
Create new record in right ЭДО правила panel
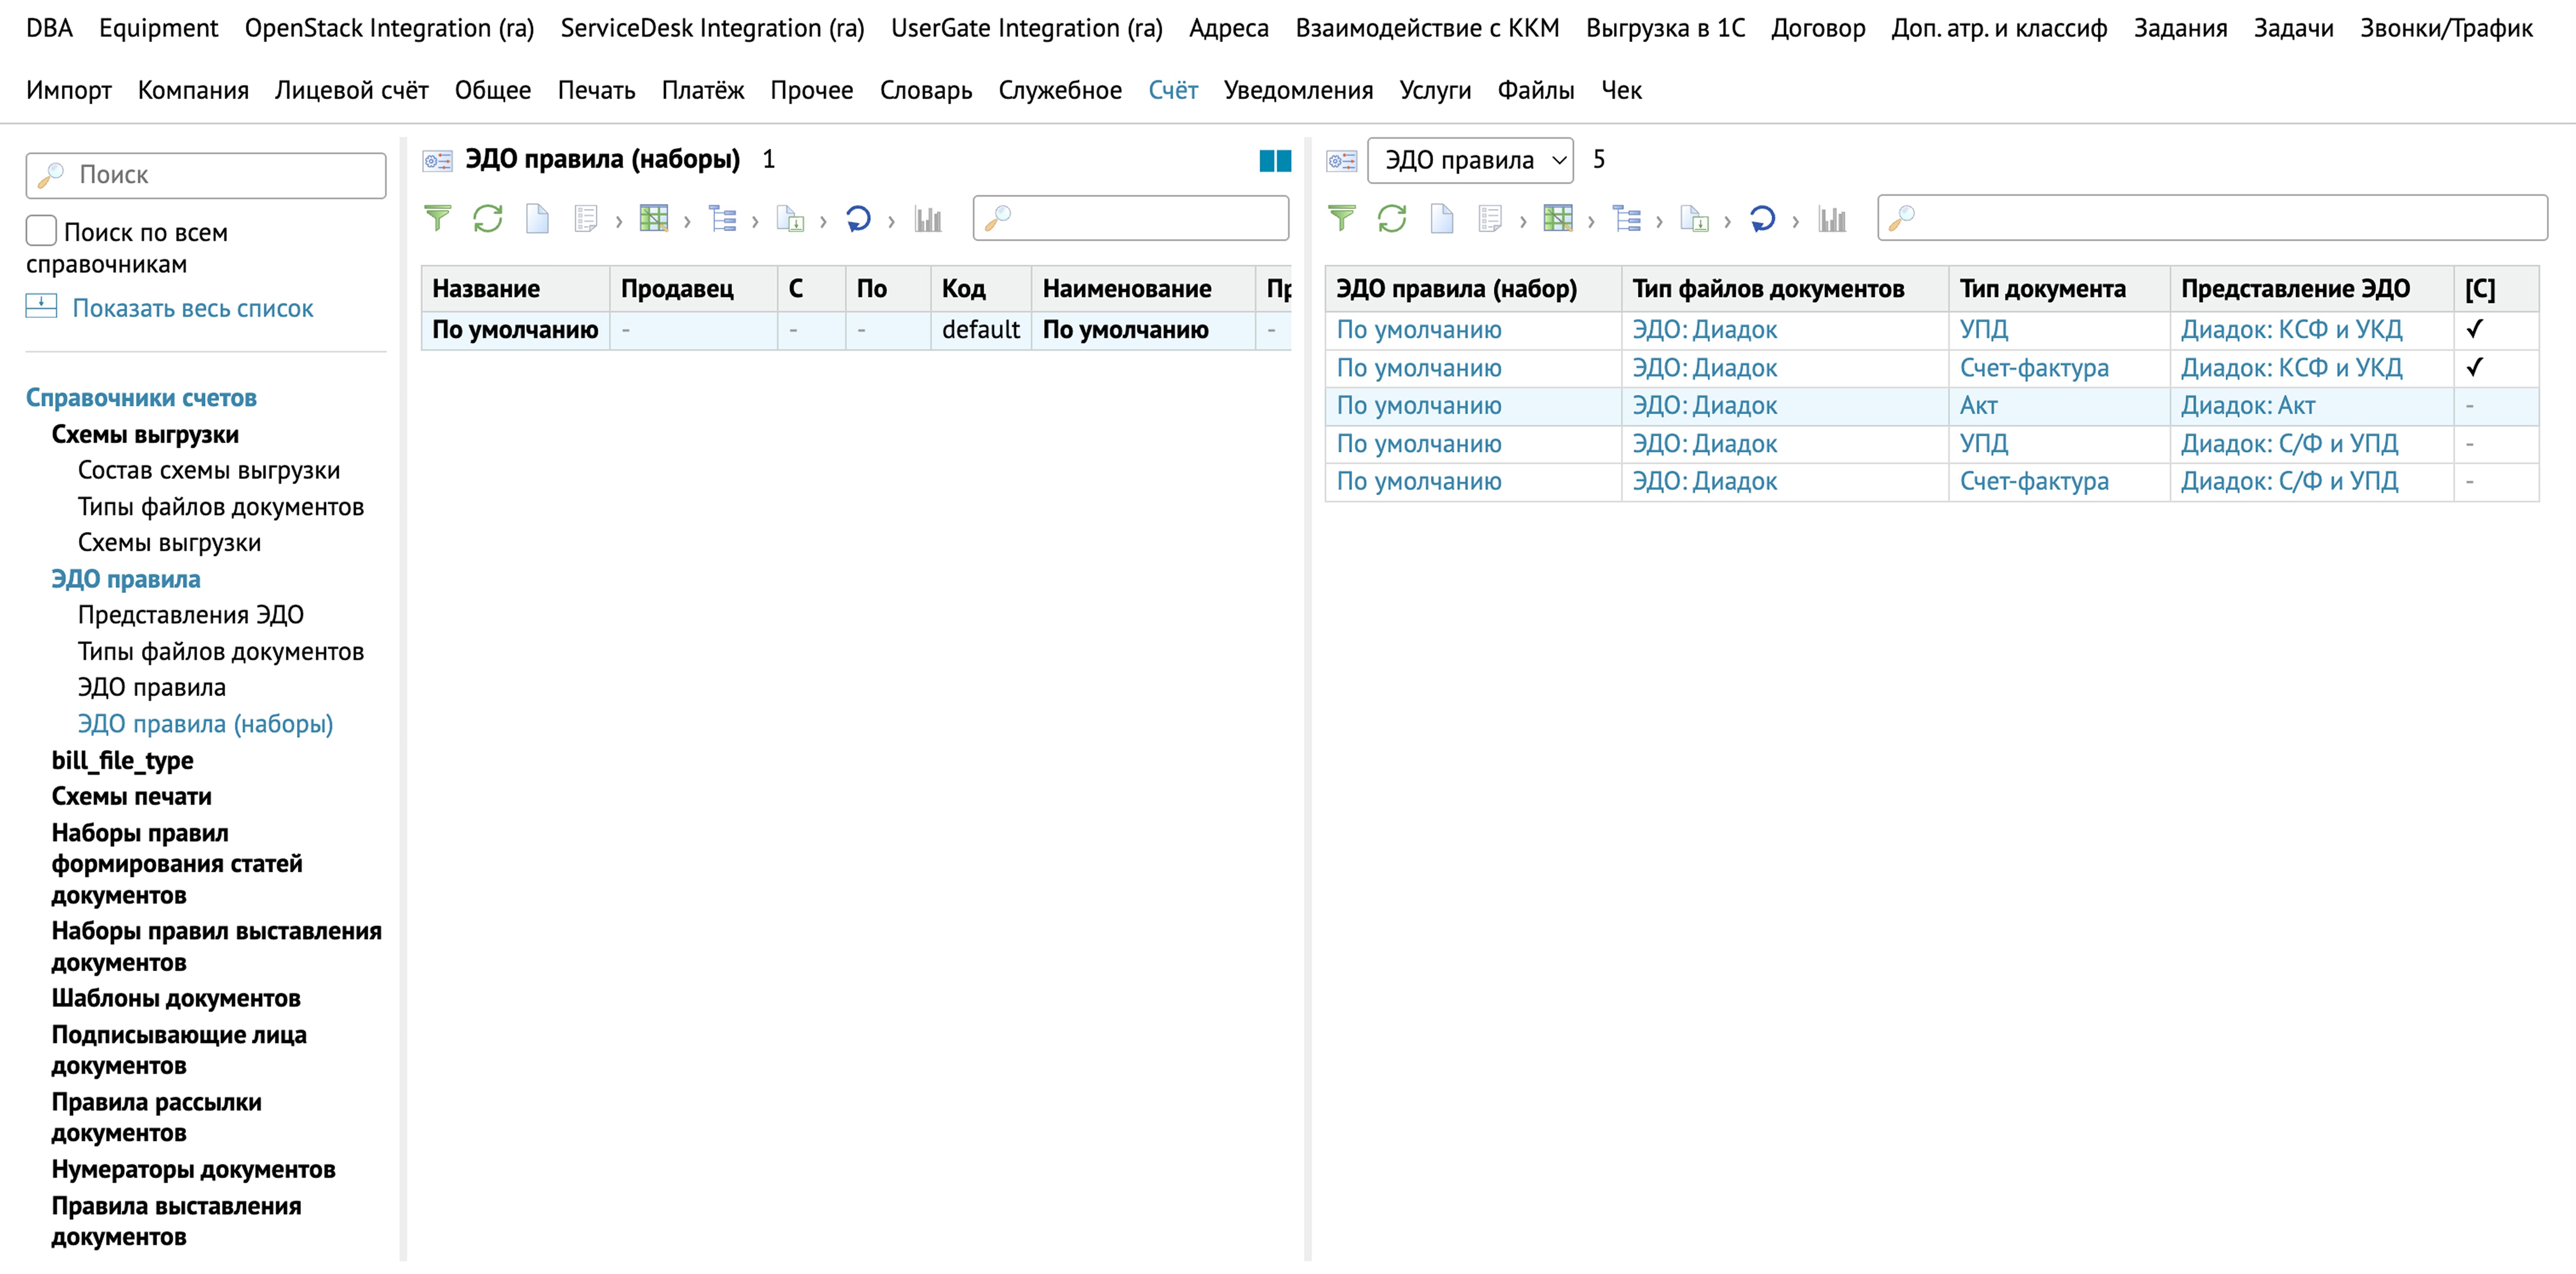click(1441, 218)
